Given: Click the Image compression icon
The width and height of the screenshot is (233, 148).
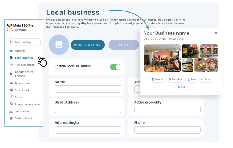Looking at the screenshot, I should tap(11, 104).
